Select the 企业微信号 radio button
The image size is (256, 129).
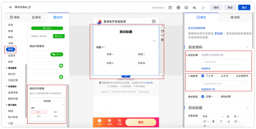tap(233, 76)
